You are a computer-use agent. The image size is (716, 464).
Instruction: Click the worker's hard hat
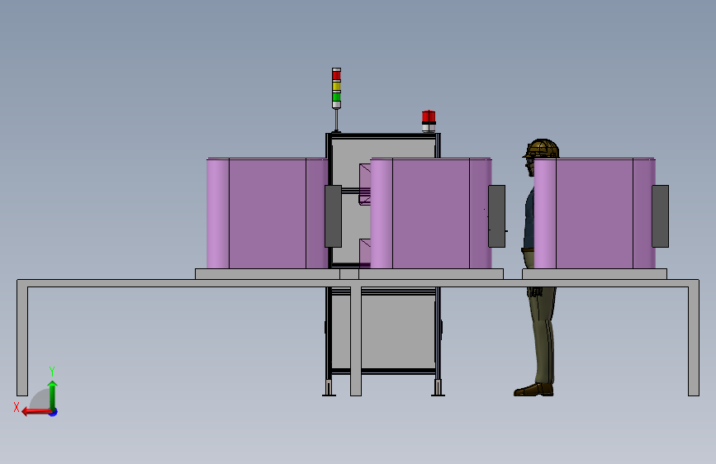pyautogui.click(x=542, y=149)
